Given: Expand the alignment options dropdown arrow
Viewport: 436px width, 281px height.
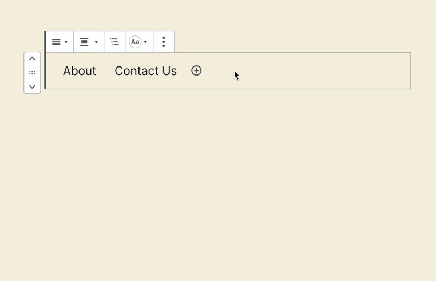Looking at the screenshot, I should coord(96,42).
